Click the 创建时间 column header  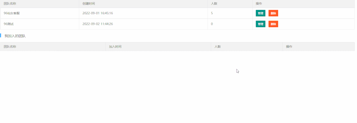pos(89,4)
